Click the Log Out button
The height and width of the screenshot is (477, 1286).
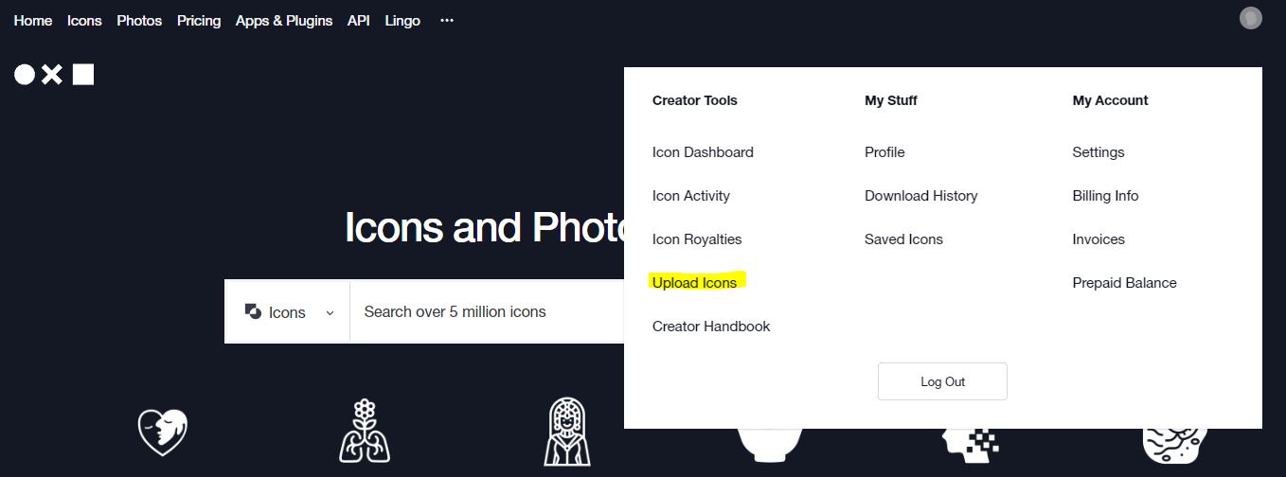[942, 381]
